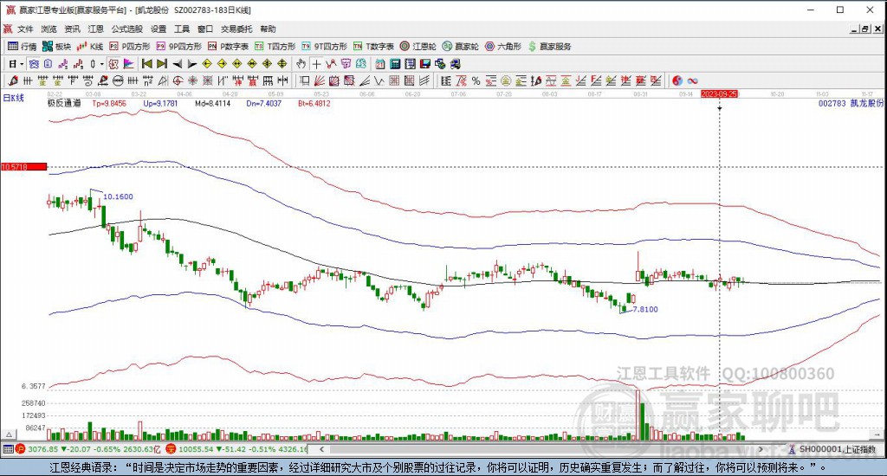The image size is (887, 476).
Task: Click the zigzag V-line tool icon
Action: click(x=379, y=80)
